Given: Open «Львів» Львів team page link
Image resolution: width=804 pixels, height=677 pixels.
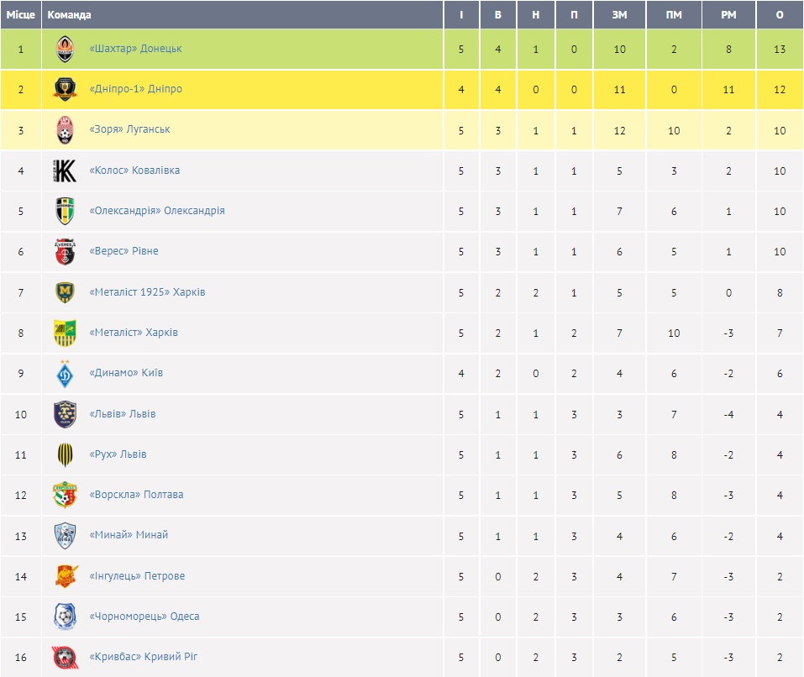Looking at the screenshot, I should (122, 414).
